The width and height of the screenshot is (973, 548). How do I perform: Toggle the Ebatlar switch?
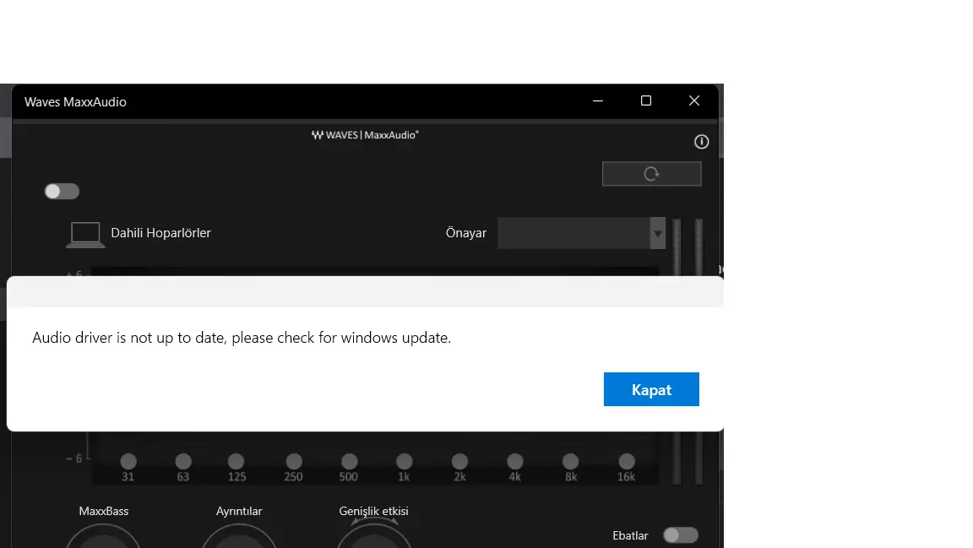click(680, 535)
